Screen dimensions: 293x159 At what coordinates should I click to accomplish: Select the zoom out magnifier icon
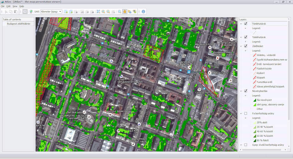coord(108,12)
